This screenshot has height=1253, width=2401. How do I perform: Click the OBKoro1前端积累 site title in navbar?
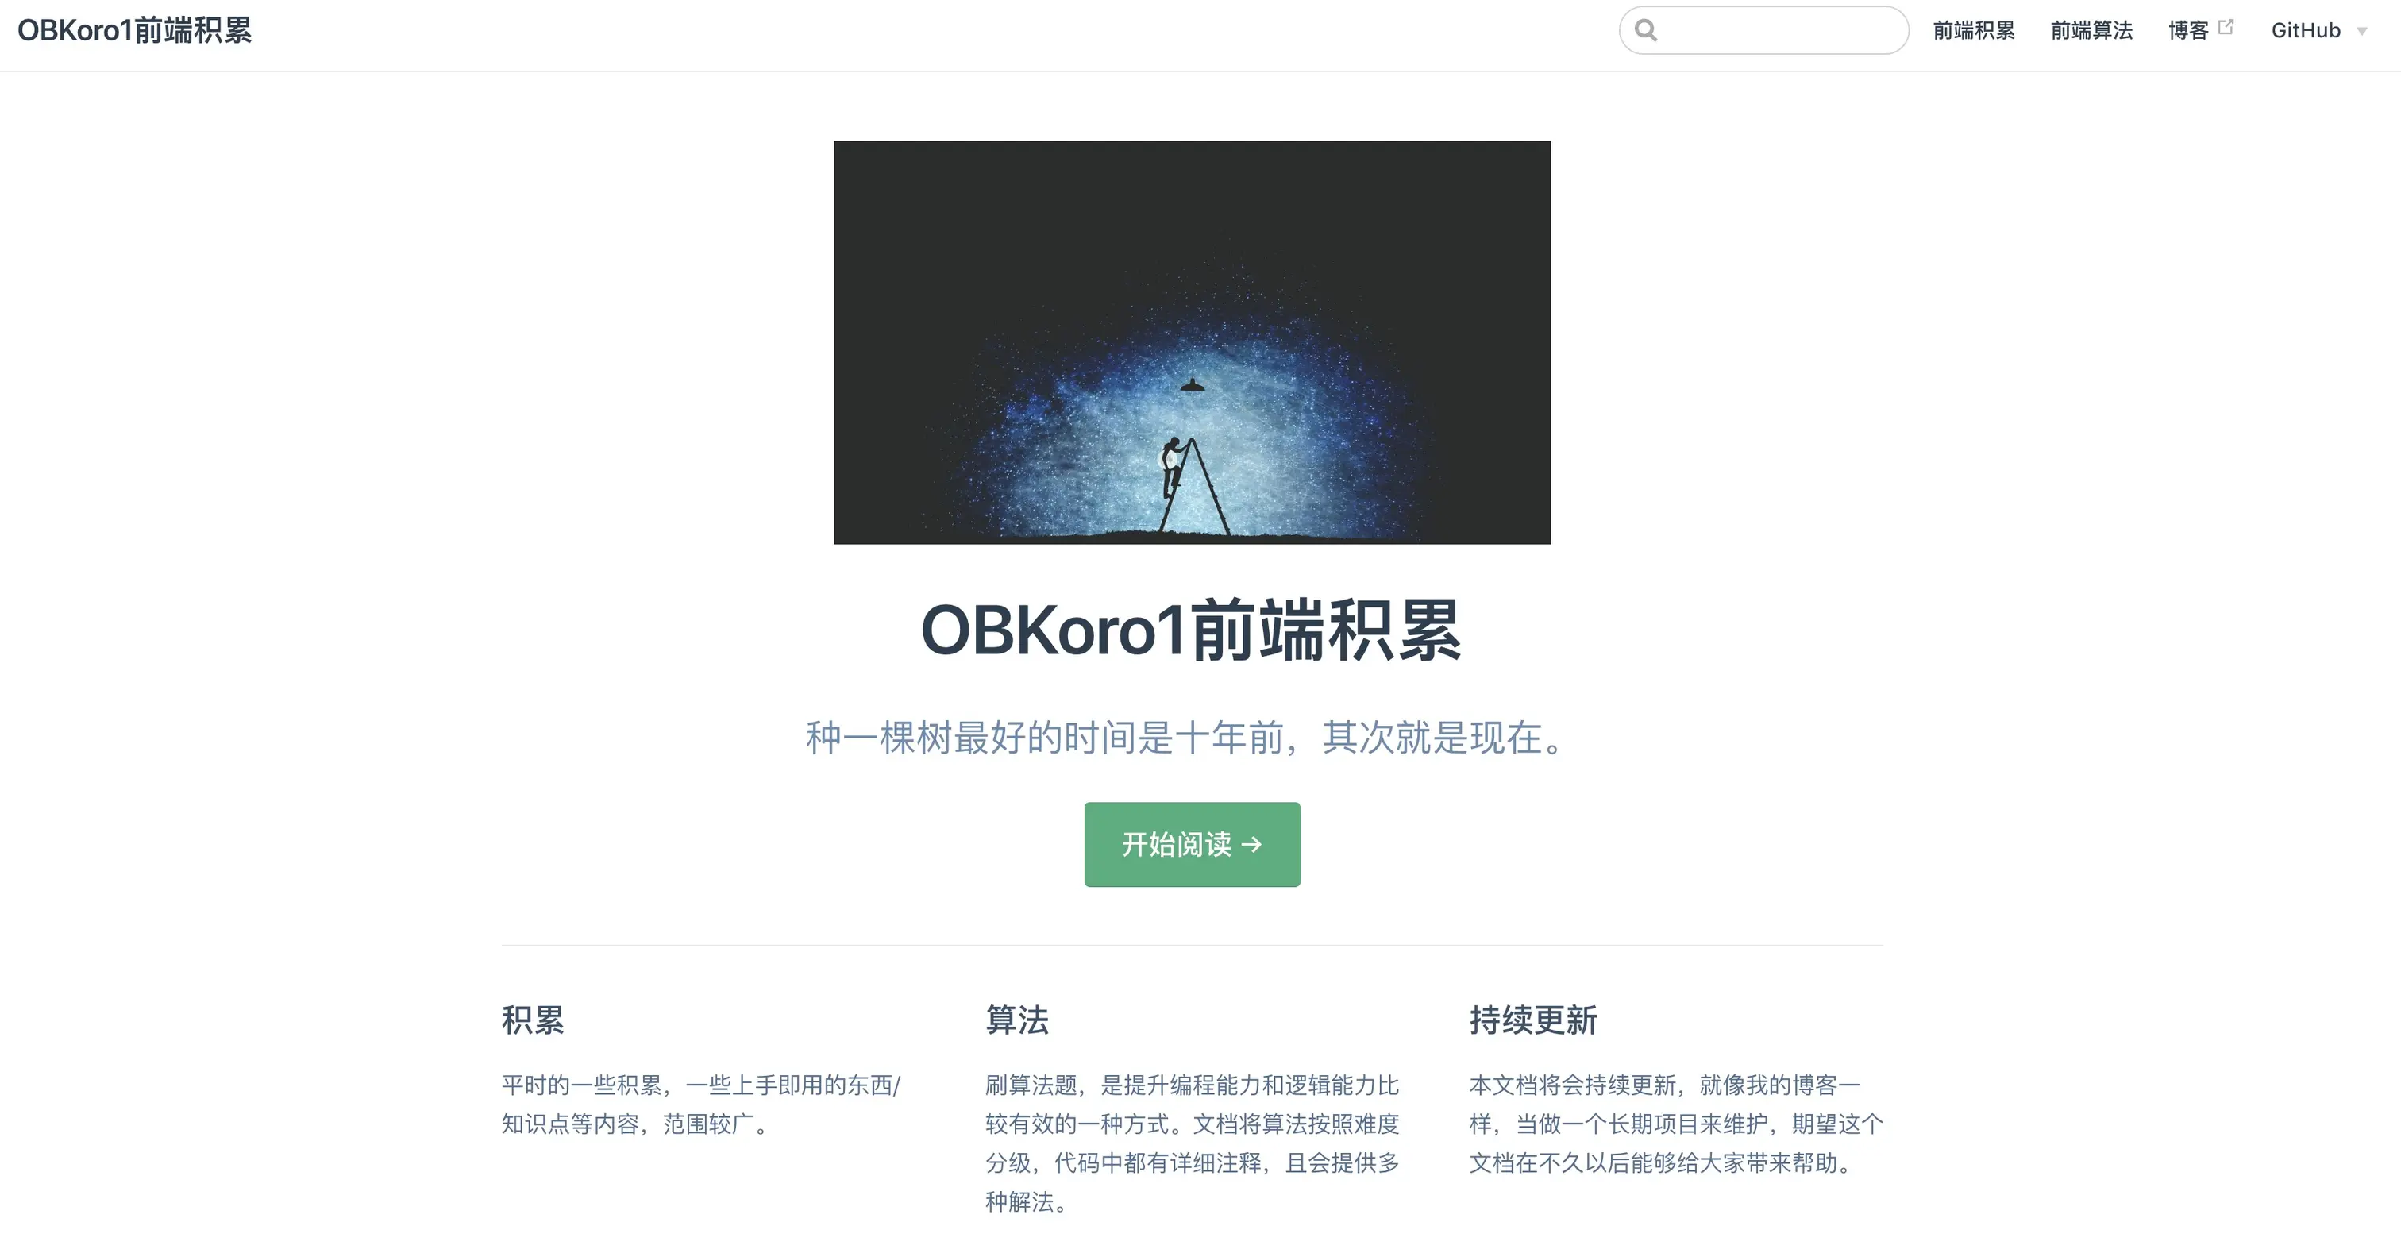(134, 31)
